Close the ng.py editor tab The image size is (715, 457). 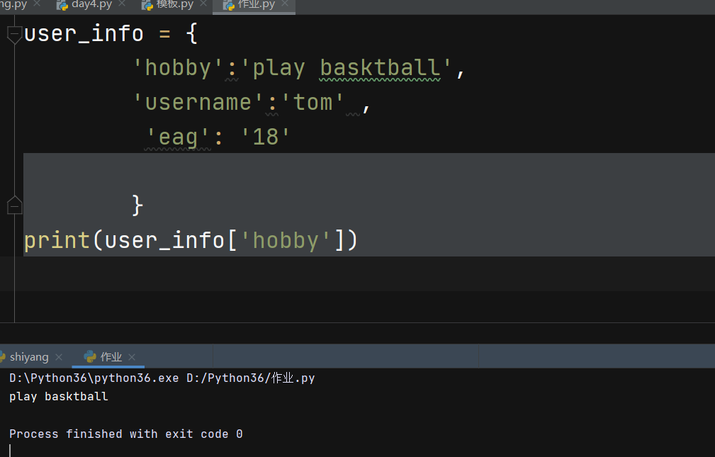coord(38,4)
